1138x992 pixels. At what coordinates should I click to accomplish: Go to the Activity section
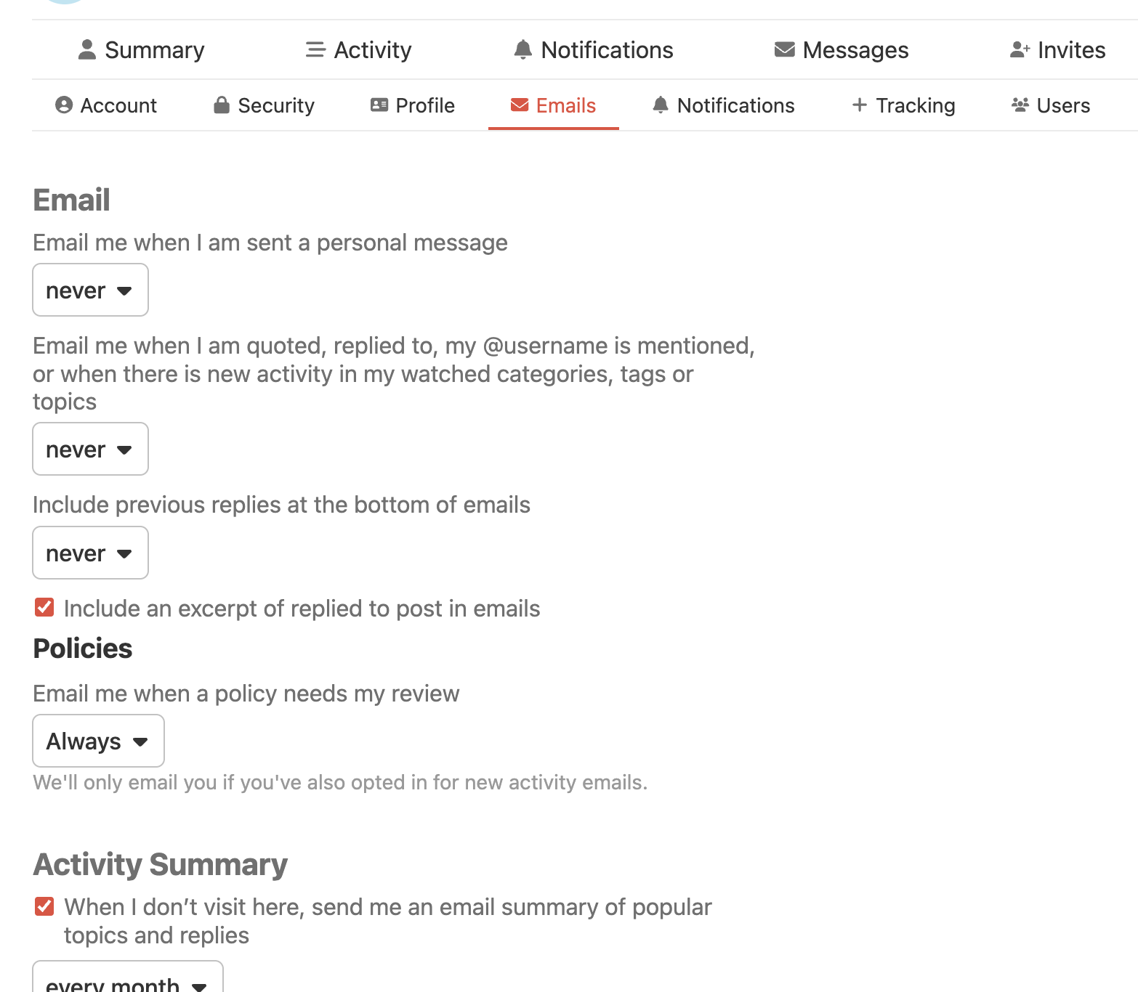[x=358, y=49]
